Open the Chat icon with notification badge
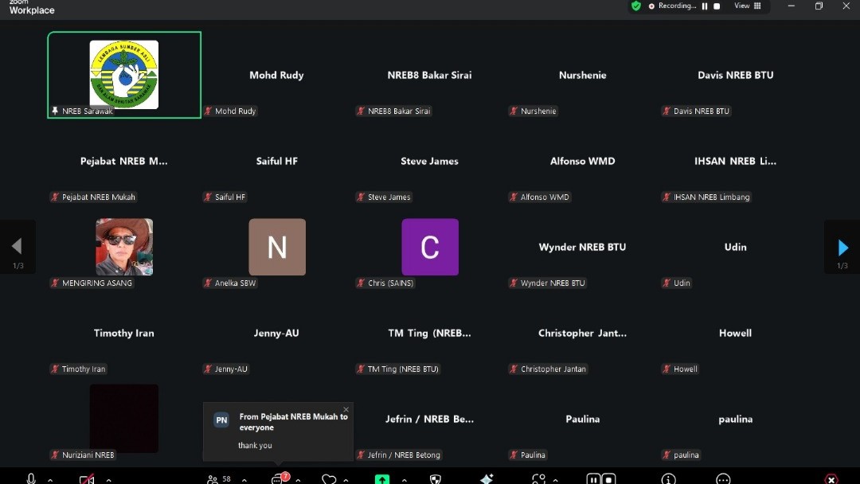860x484 pixels. click(x=279, y=478)
